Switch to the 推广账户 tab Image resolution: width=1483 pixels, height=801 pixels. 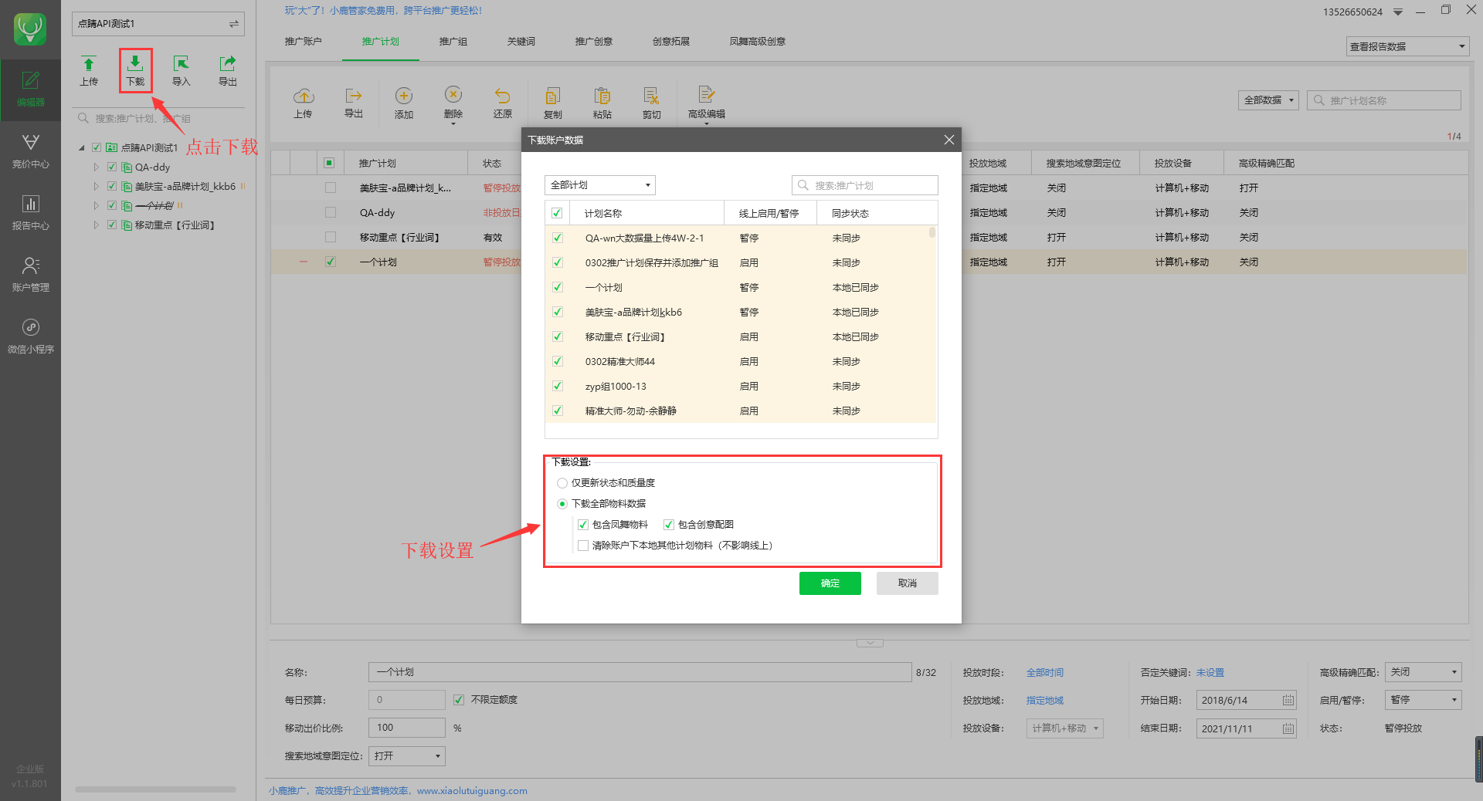pos(303,42)
